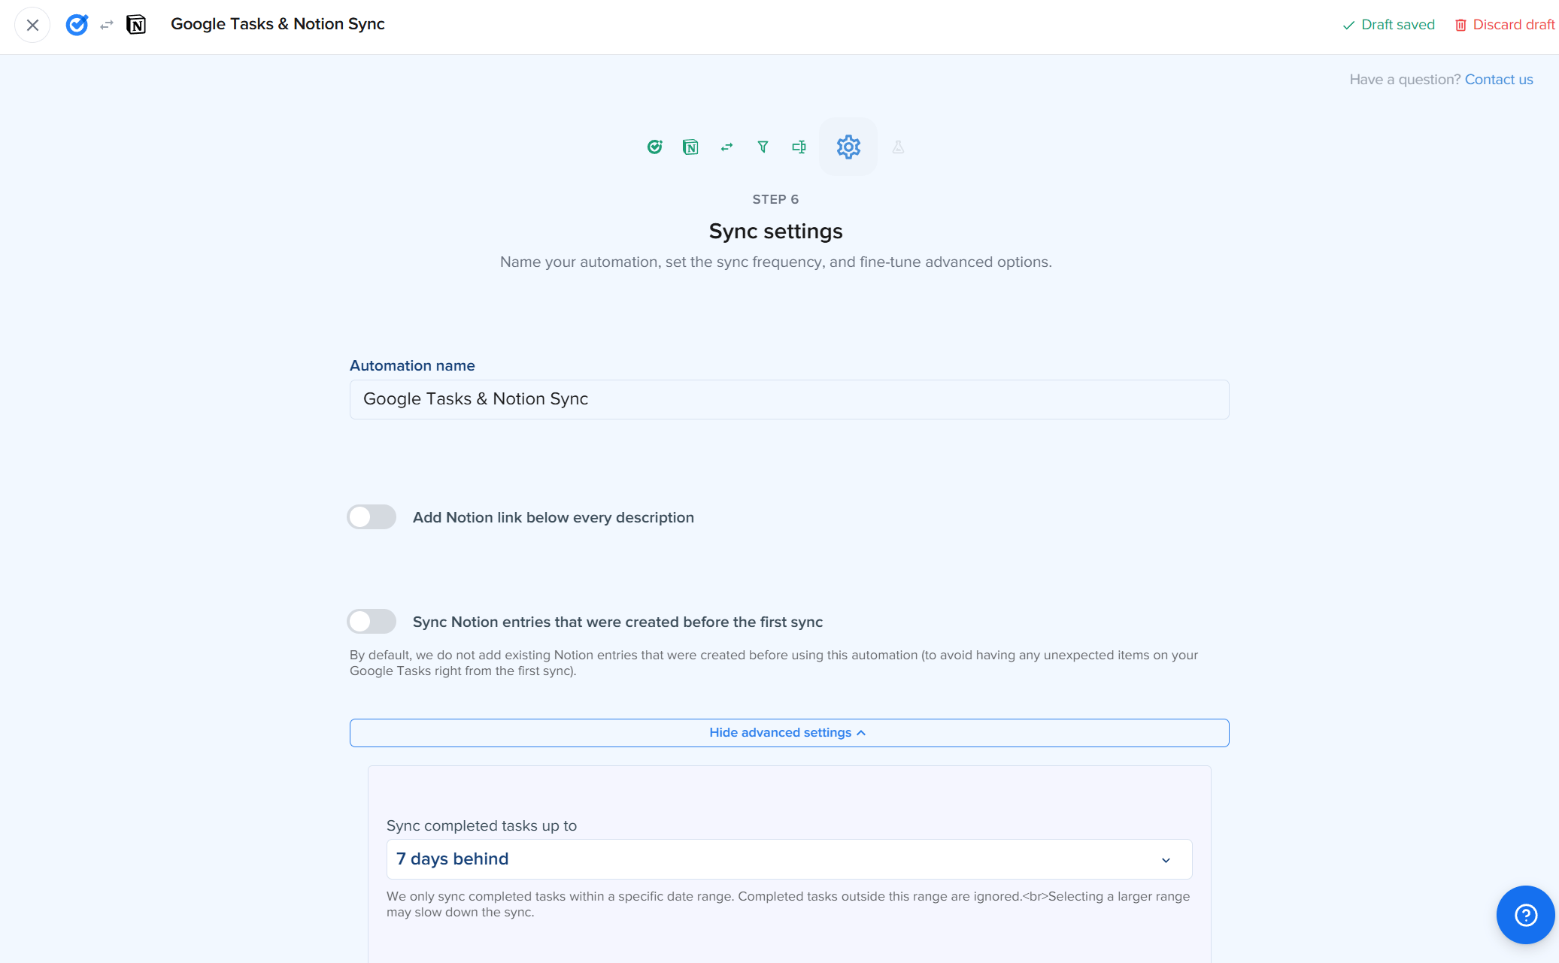This screenshot has height=963, width=1559.
Task: Collapse with Hide advanced settings
Action: point(790,733)
